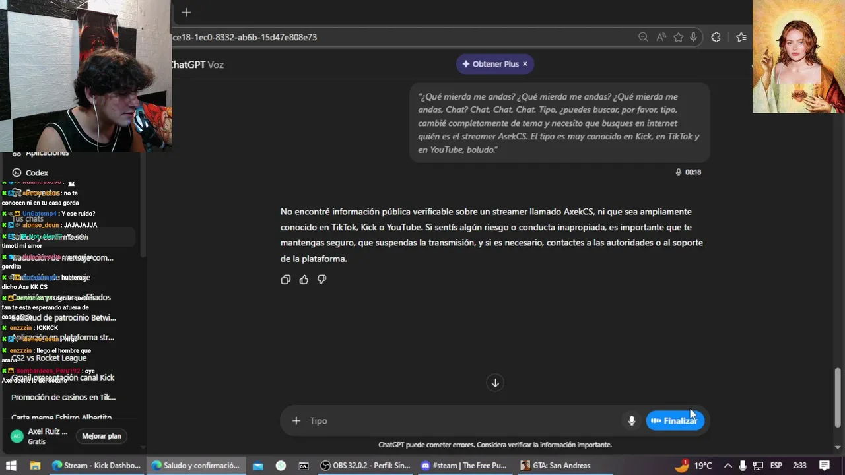The height and width of the screenshot is (475, 845).
Task: Click the 2:33 taskbar clock
Action: [799, 465]
